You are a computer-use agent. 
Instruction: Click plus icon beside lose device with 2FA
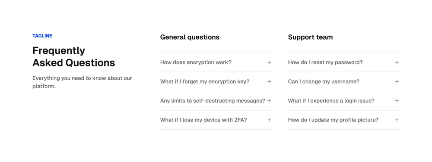(269, 120)
